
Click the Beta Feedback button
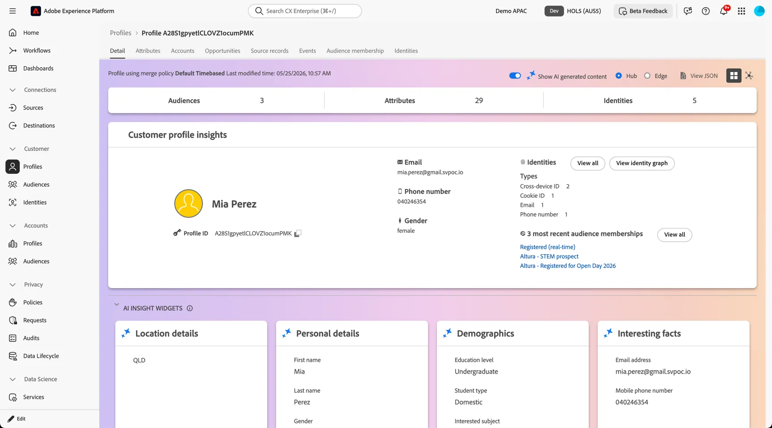[x=643, y=11]
